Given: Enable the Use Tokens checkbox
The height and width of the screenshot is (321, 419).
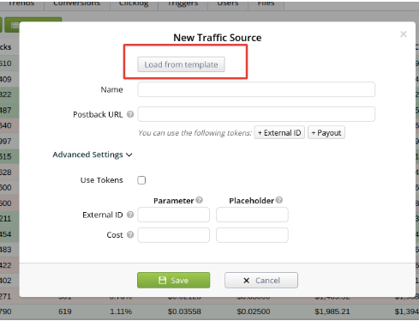Looking at the screenshot, I should click(x=141, y=180).
